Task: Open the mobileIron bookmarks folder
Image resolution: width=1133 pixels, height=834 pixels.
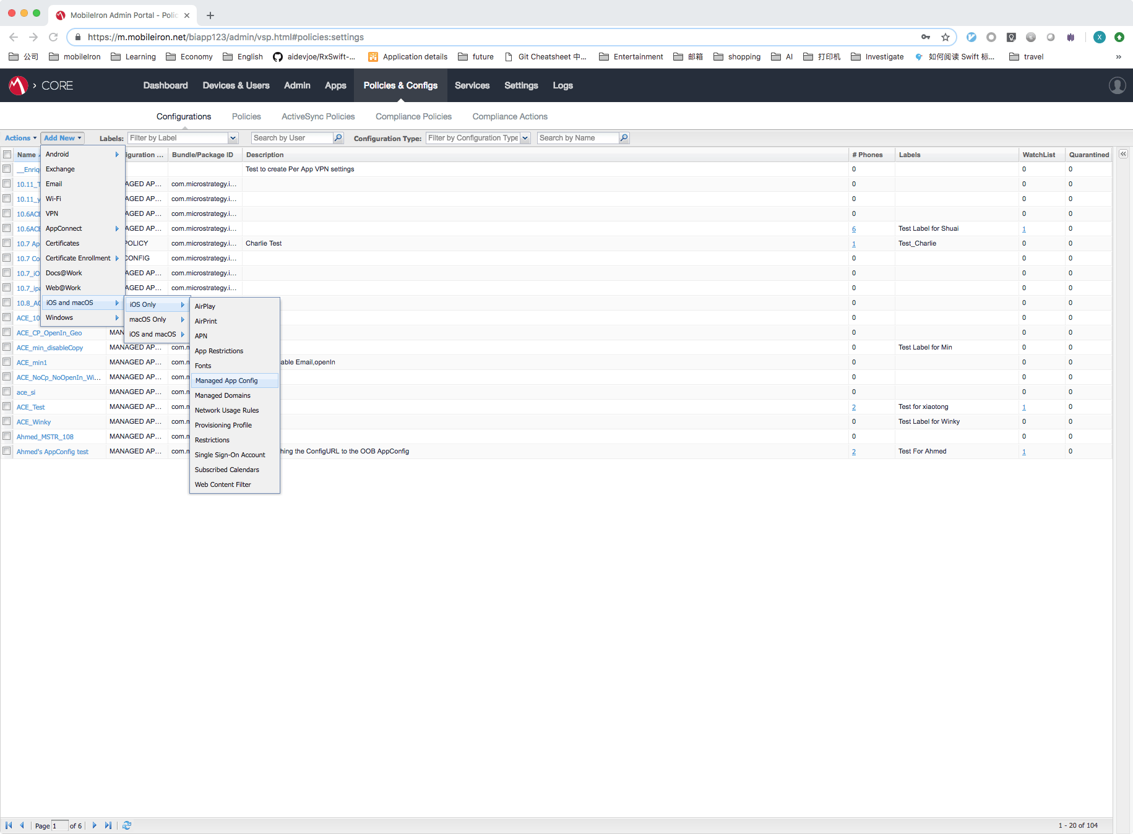Action: [x=75, y=57]
